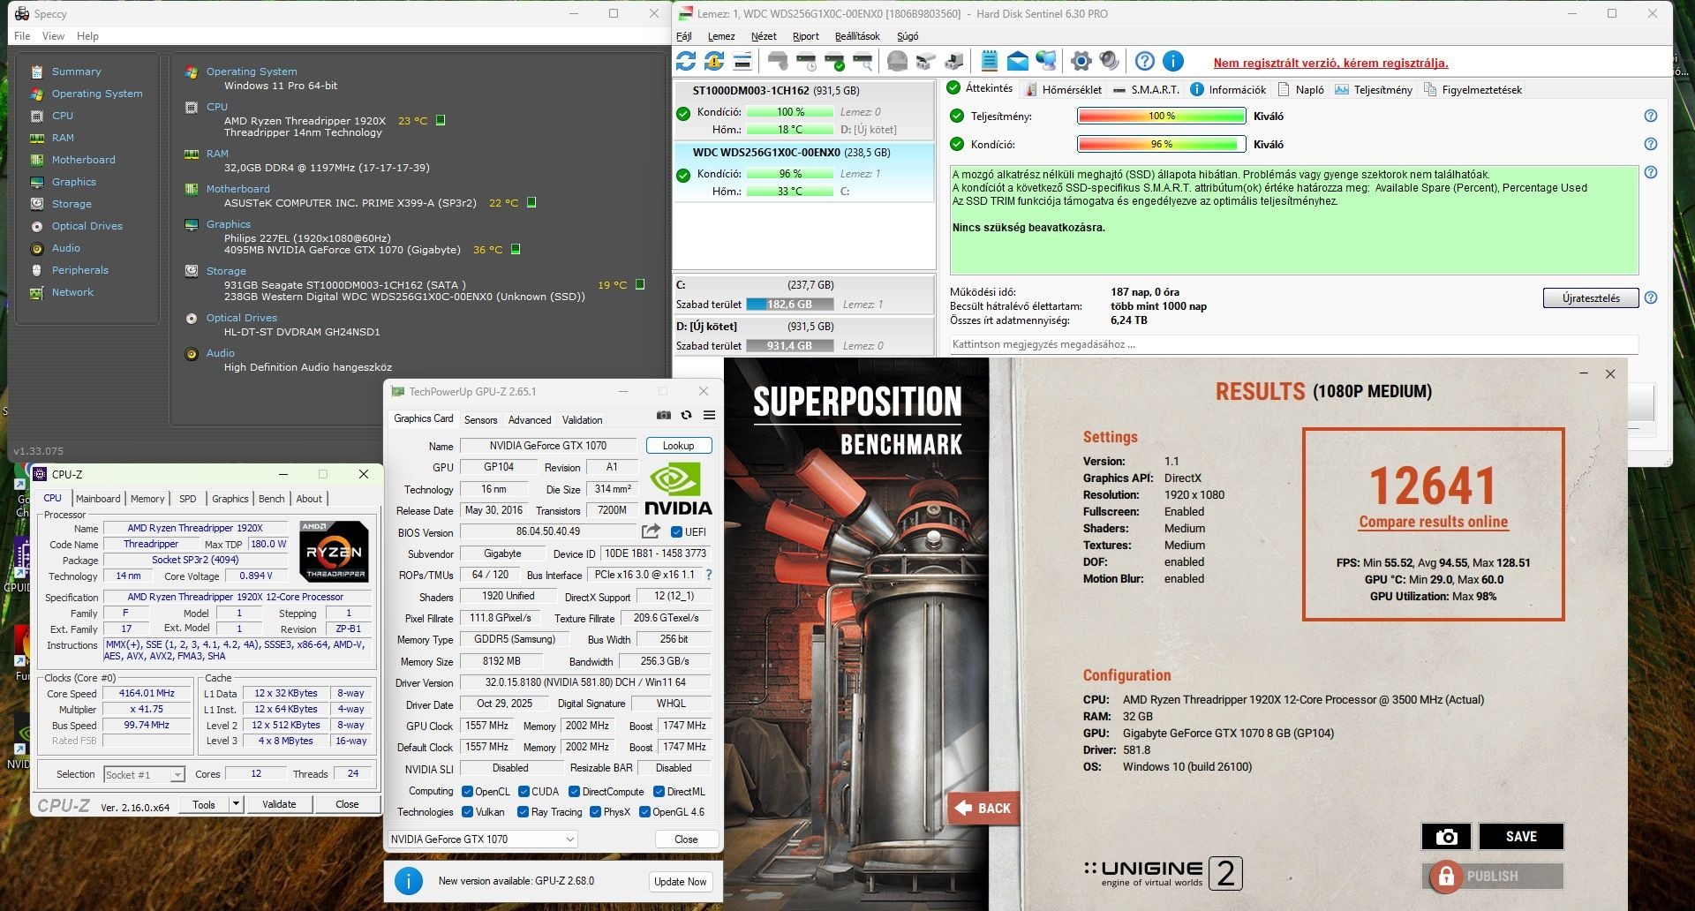Click the globe and monitor network icon
Image resolution: width=1695 pixels, height=911 pixels.
pyautogui.click(x=1046, y=61)
